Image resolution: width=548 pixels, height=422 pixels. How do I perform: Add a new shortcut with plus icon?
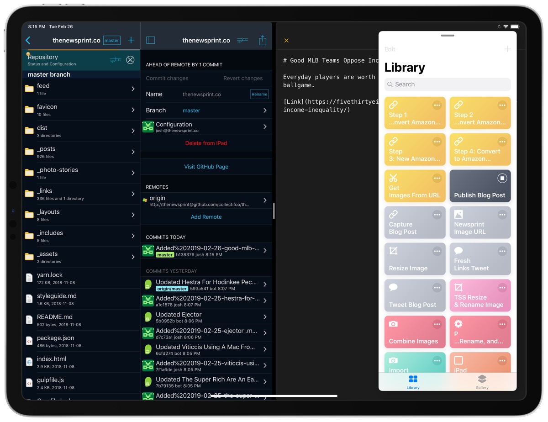[x=507, y=49]
